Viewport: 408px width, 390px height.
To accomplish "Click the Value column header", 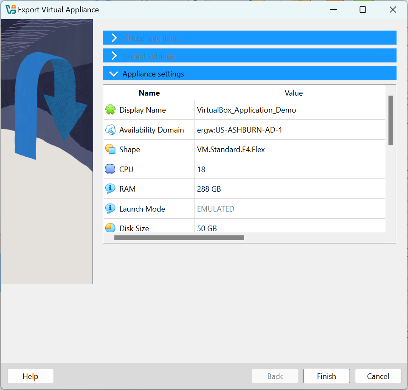I will pyautogui.click(x=293, y=93).
